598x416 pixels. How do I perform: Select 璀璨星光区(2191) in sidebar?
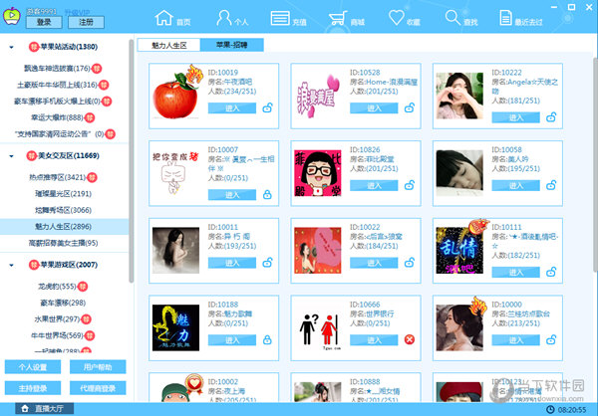64,194
